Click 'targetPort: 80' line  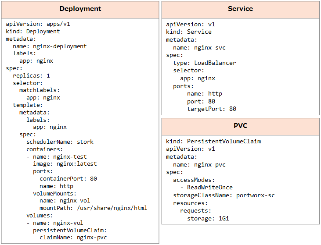click(212, 109)
